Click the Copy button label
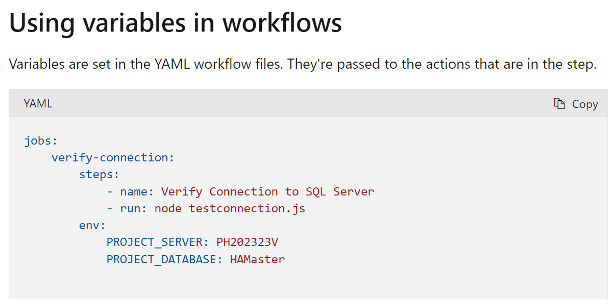Image resolution: width=615 pixels, height=307 pixels. 585,104
